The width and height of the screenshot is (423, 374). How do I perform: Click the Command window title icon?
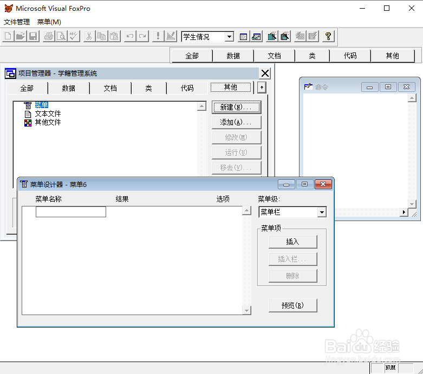[x=308, y=86]
